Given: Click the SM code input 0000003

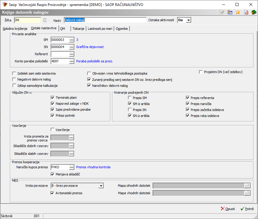Looking at the screenshot, I should tap(60, 40).
